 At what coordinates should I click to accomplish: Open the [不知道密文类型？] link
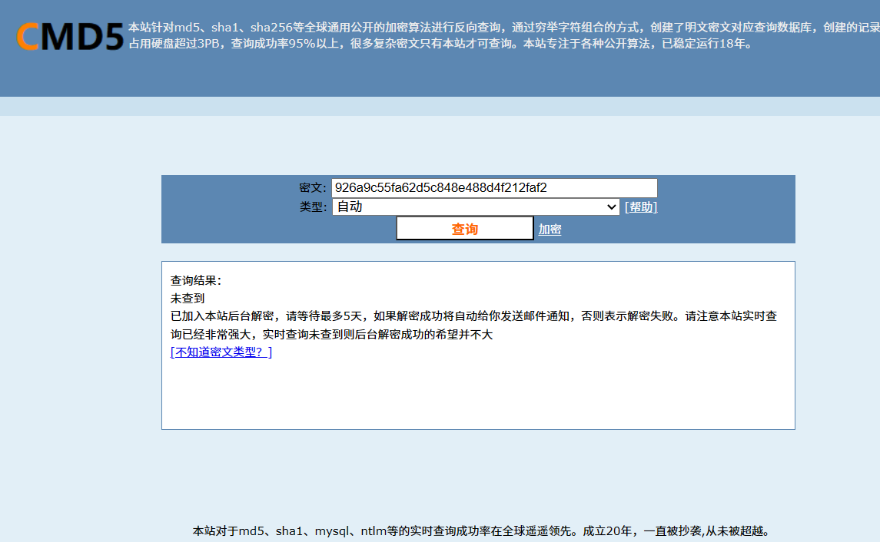coord(221,352)
